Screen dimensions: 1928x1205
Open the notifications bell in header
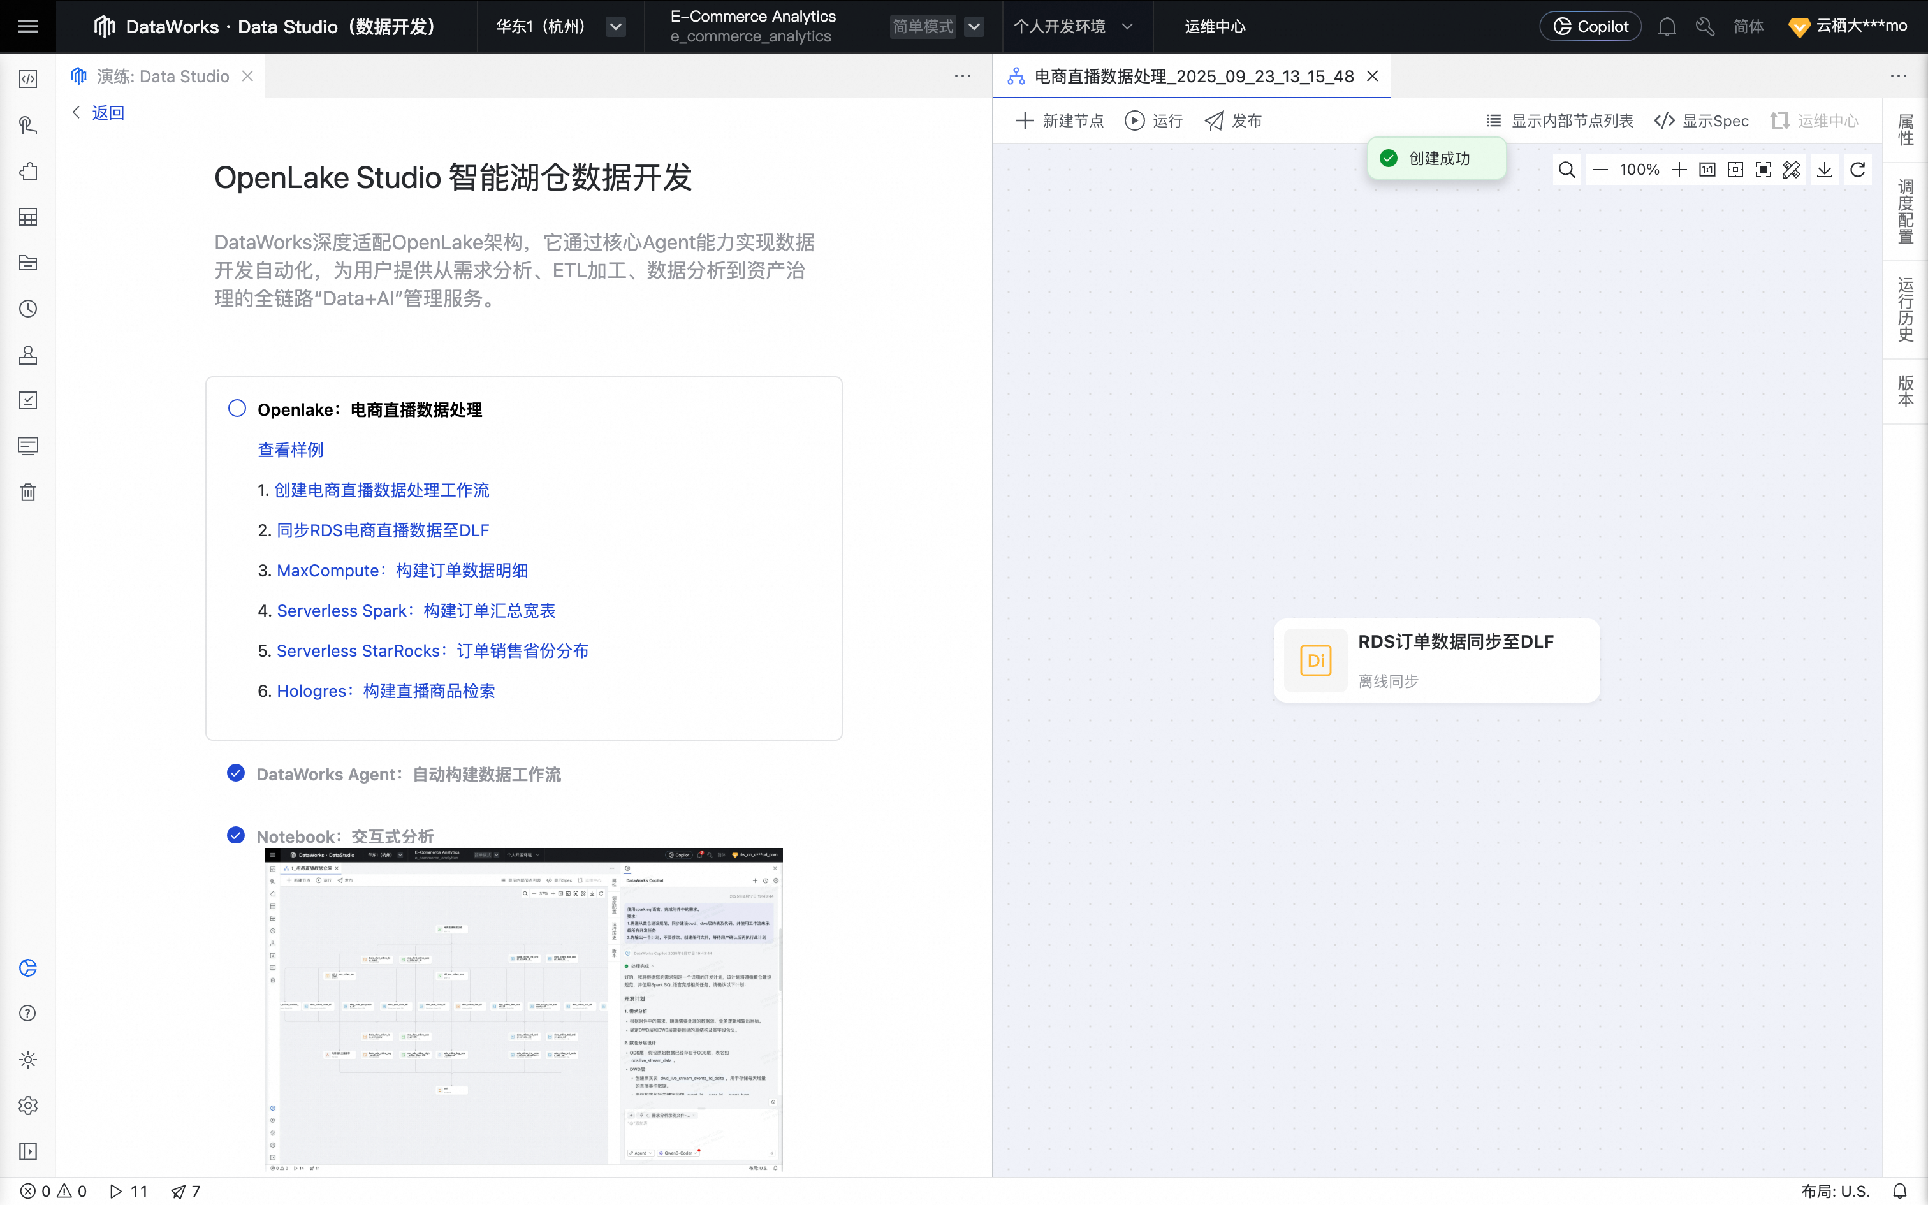[1667, 27]
